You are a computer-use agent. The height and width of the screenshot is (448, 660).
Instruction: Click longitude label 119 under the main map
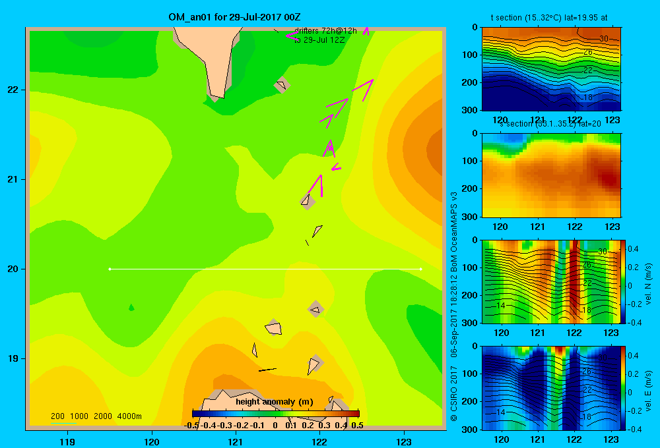tap(67, 441)
